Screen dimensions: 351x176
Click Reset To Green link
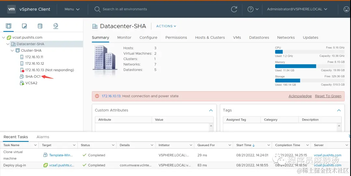pyautogui.click(x=328, y=96)
